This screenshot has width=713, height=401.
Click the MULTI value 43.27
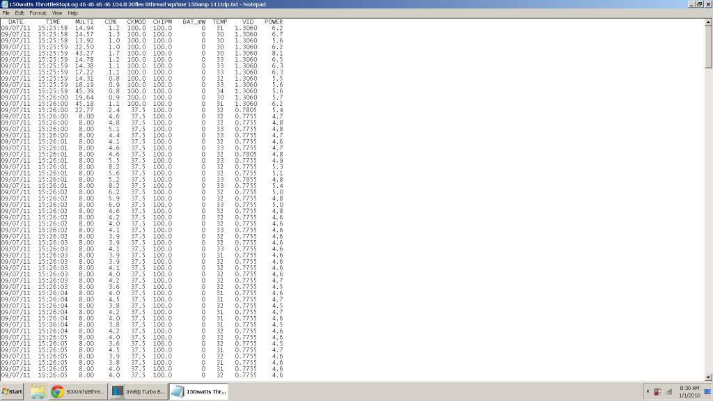point(84,54)
